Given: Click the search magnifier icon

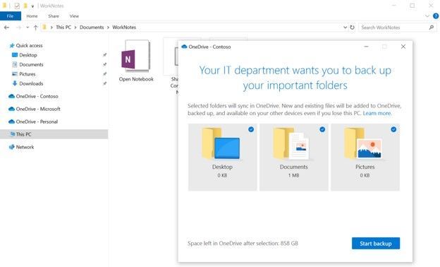Looking at the screenshot, I should click(x=432, y=28).
